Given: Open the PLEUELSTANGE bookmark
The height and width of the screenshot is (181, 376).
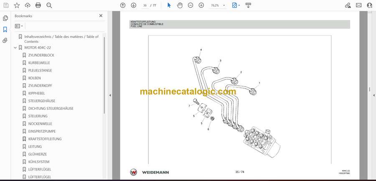Looking at the screenshot, I should coord(40,70).
